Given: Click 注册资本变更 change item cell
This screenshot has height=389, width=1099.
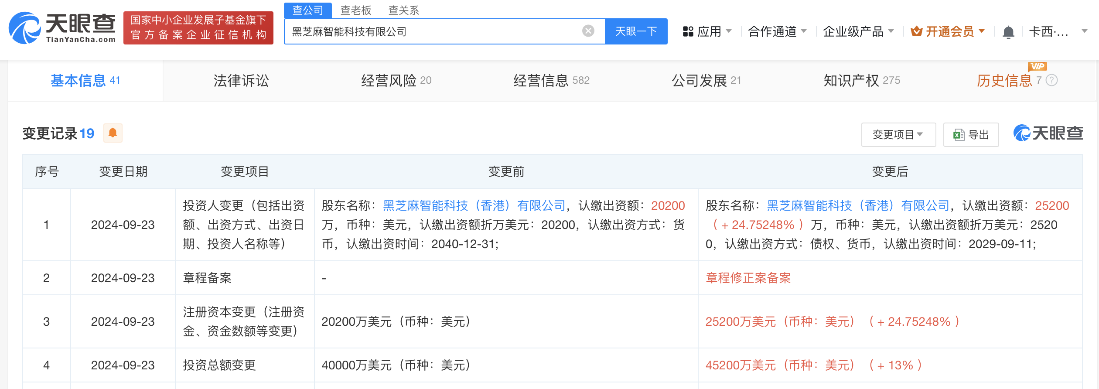Looking at the screenshot, I should tap(244, 321).
